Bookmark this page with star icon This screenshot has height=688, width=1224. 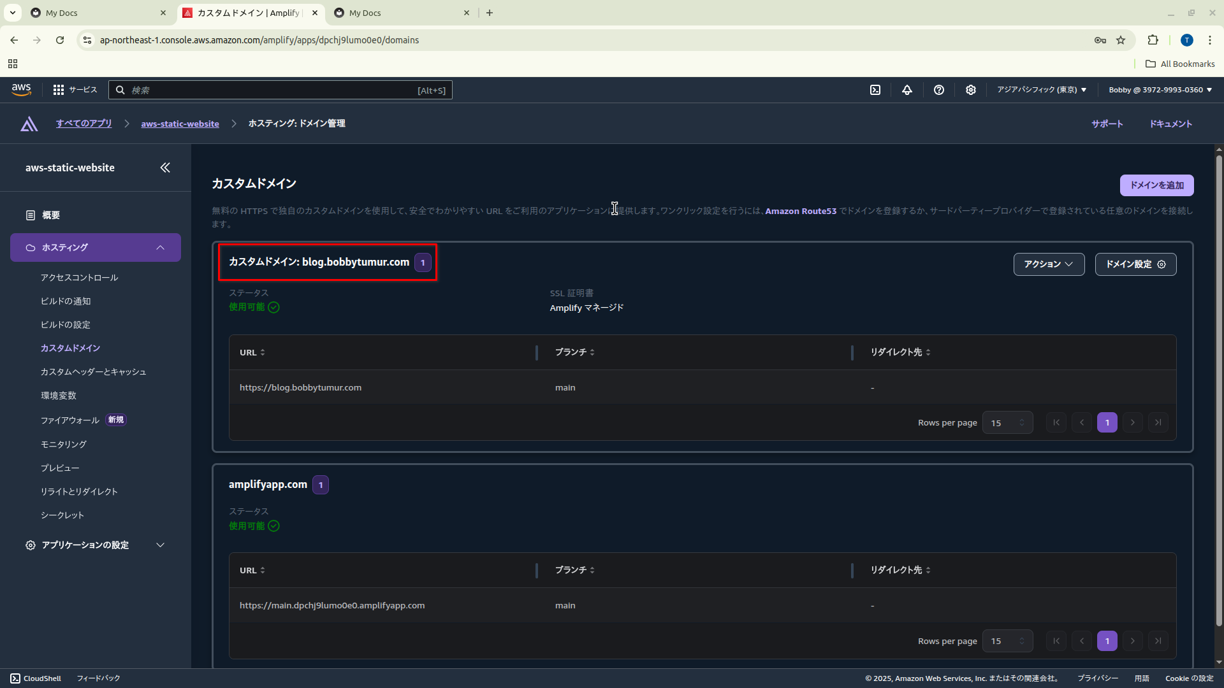point(1121,40)
